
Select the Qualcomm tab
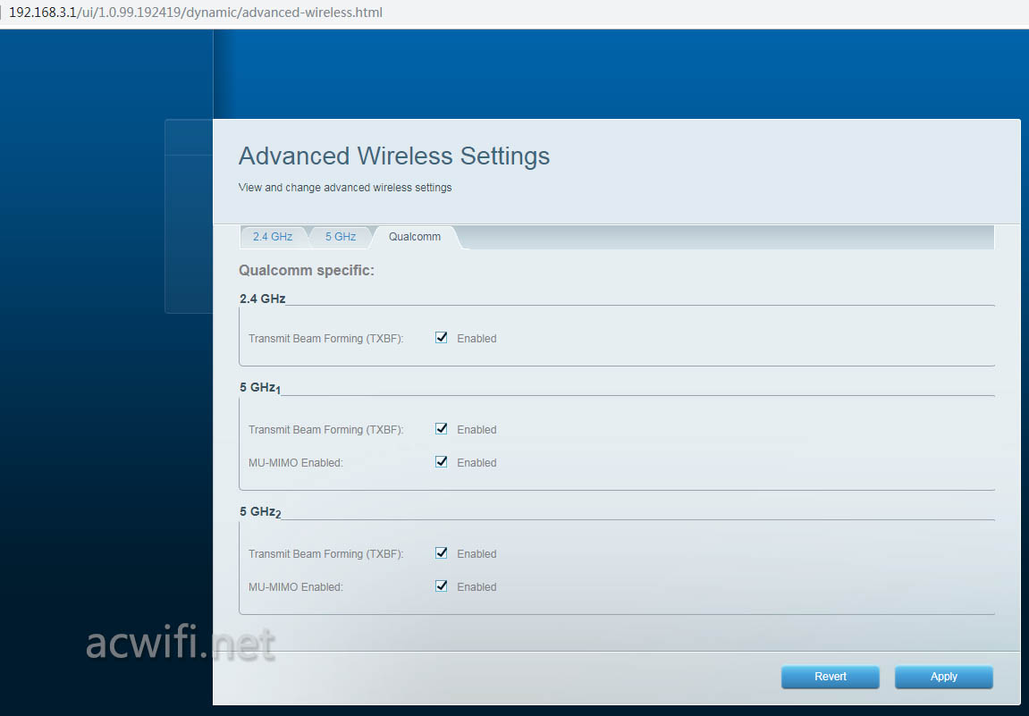pyautogui.click(x=415, y=237)
